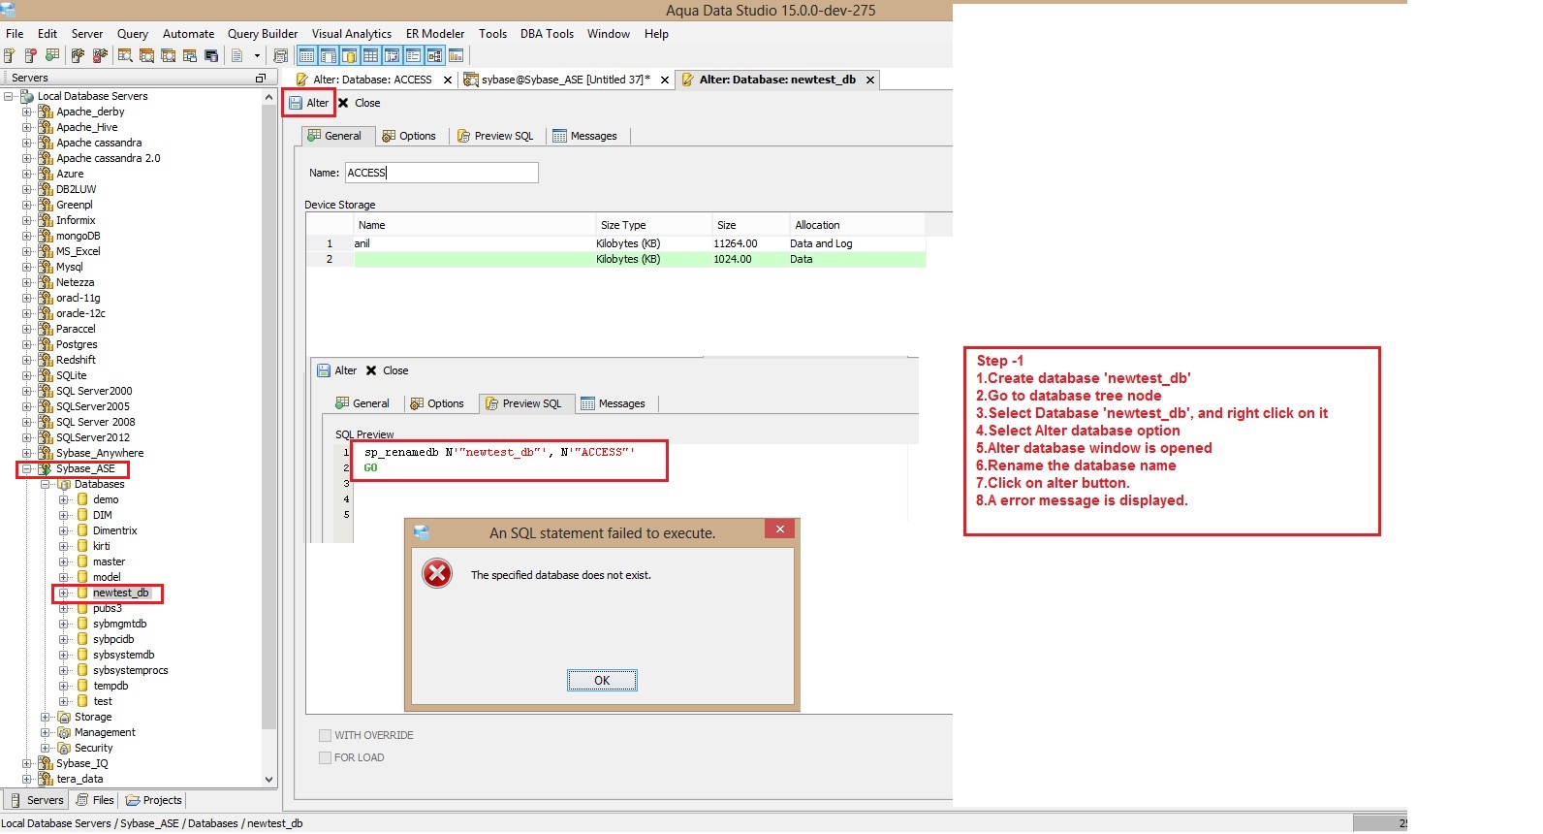Click the Databases folder icon in tree
The image size is (1543, 834).
click(x=64, y=484)
